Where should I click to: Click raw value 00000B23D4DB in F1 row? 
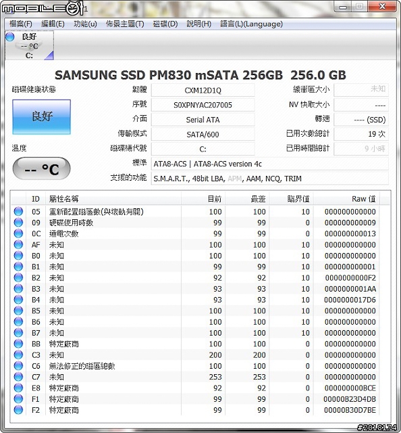click(350, 399)
